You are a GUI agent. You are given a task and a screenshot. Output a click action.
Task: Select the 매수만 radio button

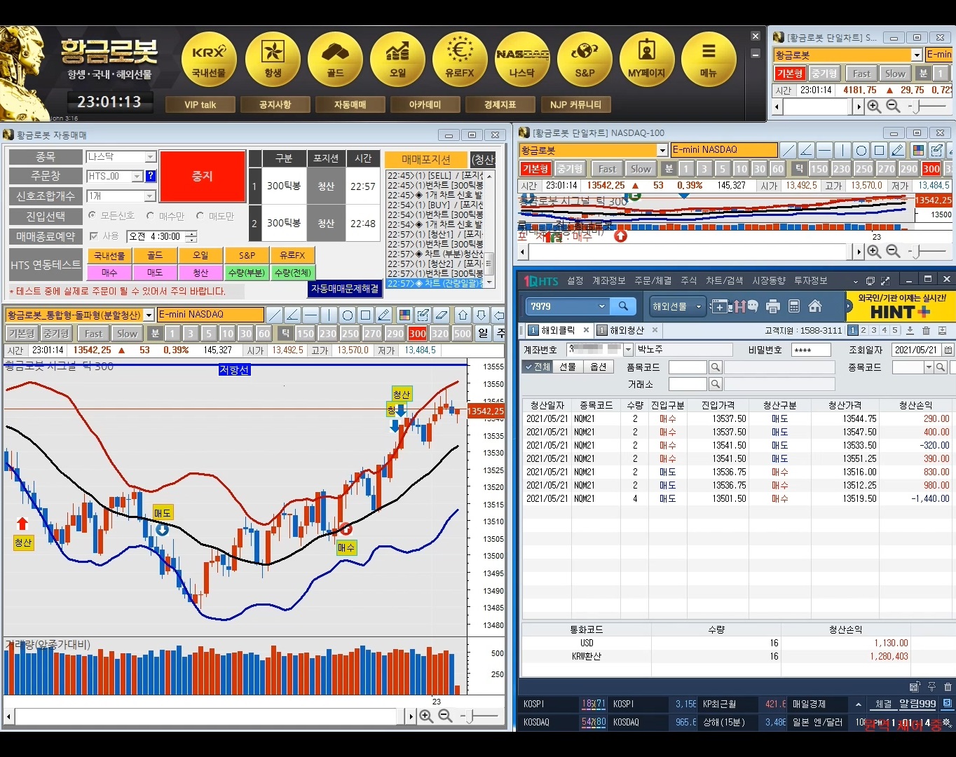[x=150, y=215]
